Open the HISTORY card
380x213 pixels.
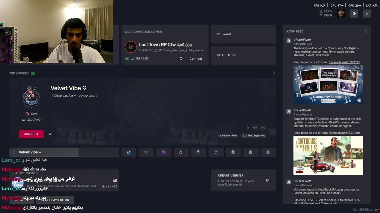(243, 55)
